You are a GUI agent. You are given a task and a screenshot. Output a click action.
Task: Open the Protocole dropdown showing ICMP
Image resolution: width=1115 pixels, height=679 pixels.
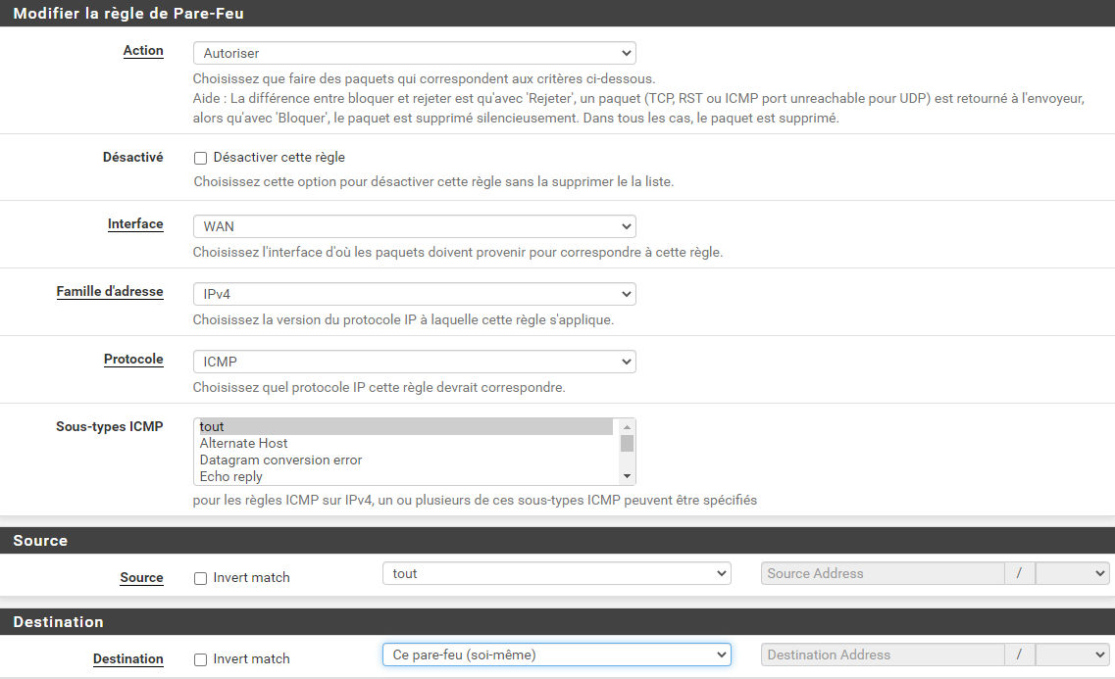coord(412,361)
